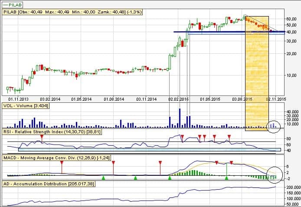This screenshot has height=207, width=301.
Task: Click the rightmost red marker on RSI panel
Action: click(229, 137)
